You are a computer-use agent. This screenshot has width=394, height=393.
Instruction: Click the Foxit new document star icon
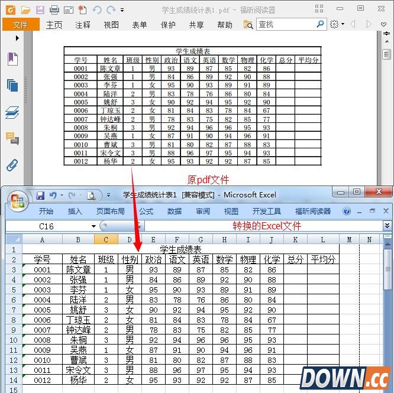pyautogui.click(x=82, y=10)
